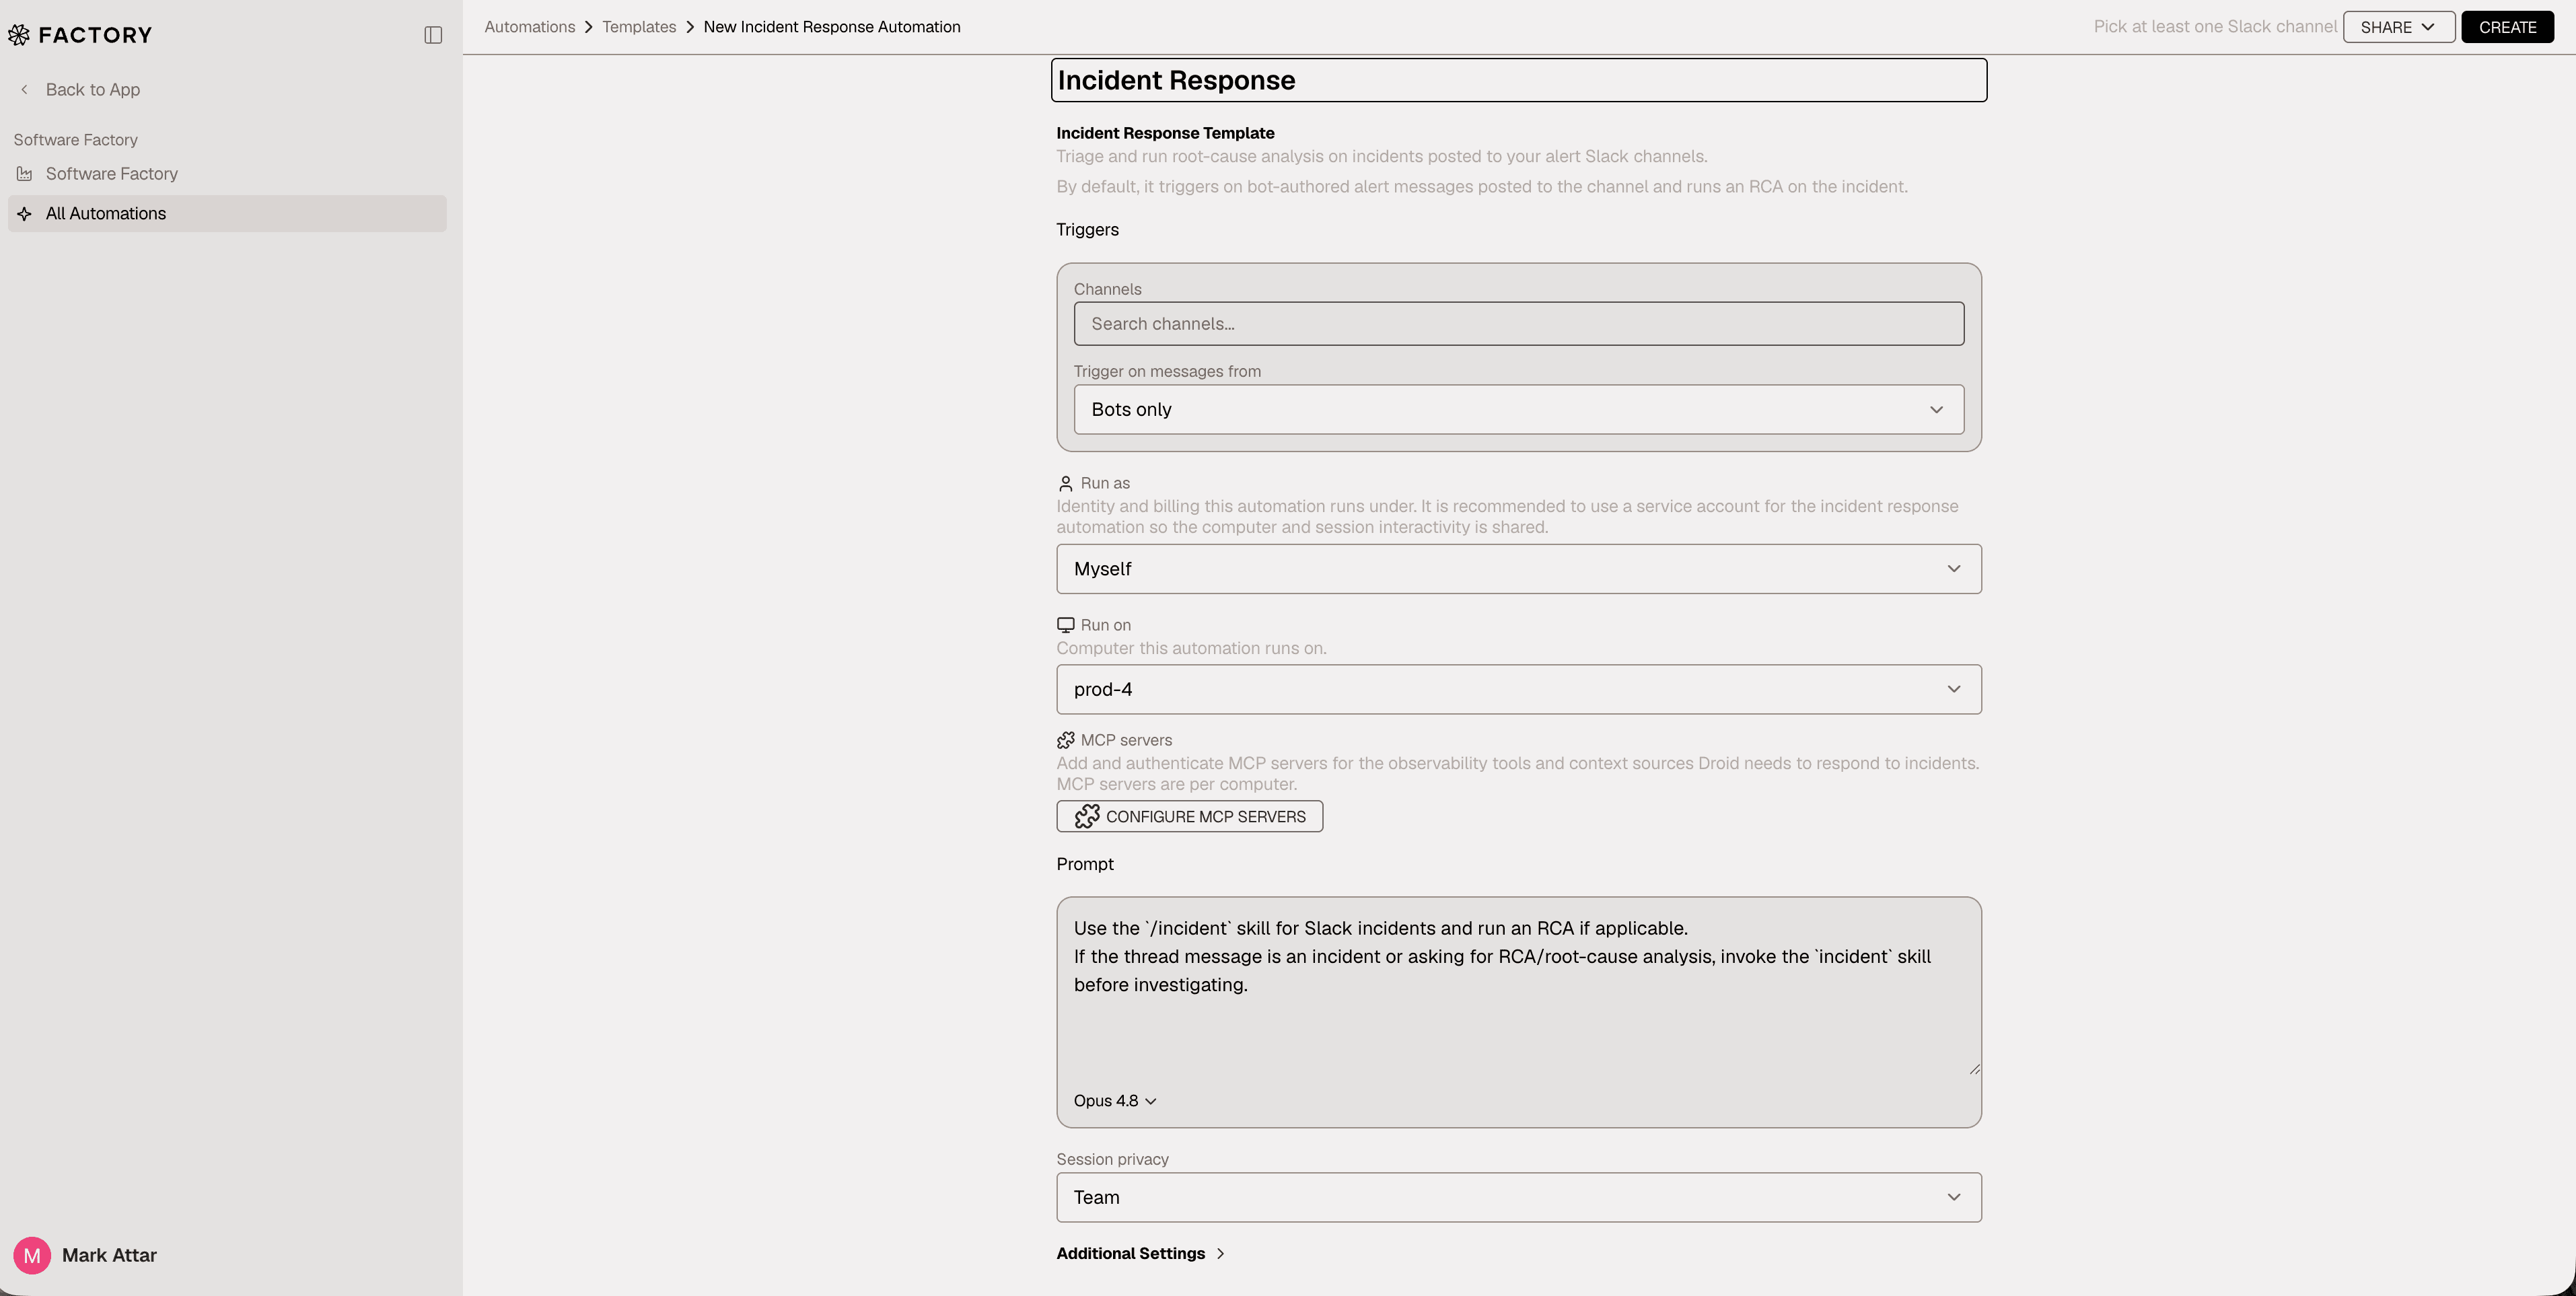The image size is (2576, 1296).
Task: Open the Run as Myself dropdown
Action: tap(1518, 569)
